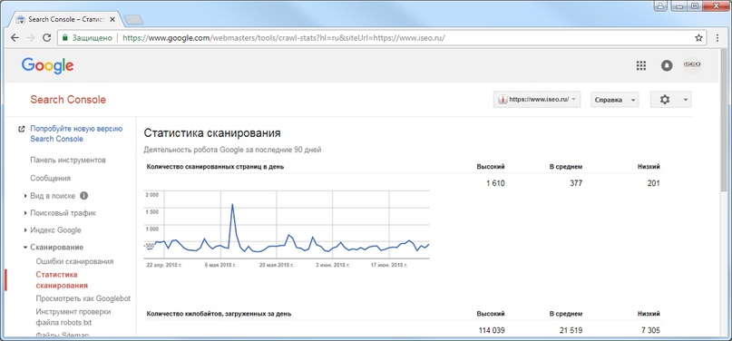Image resolution: width=732 pixels, height=341 pixels.
Task: Bookmark this page with the star icon
Action: 698,38
